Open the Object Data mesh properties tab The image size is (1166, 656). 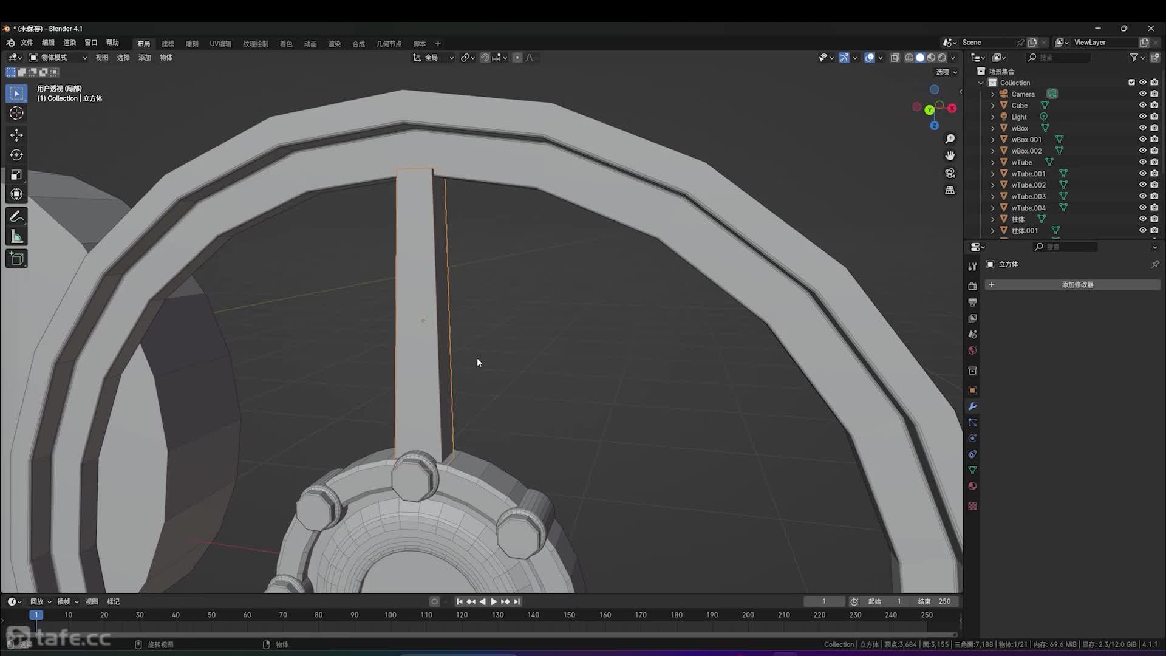972,470
